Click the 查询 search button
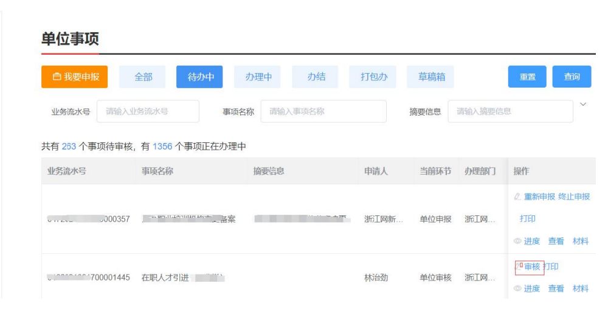 click(x=571, y=77)
